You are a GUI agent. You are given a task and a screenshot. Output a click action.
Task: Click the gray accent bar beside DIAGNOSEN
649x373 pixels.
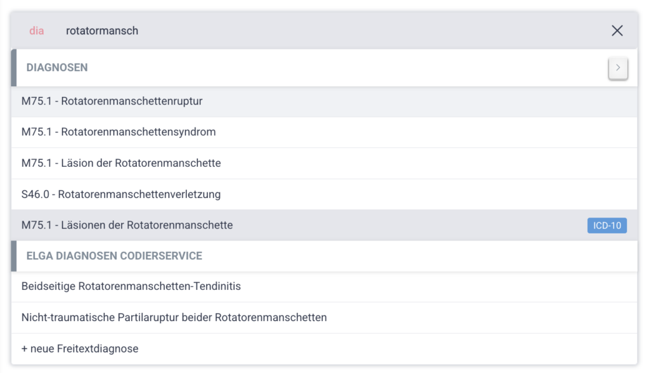pyautogui.click(x=14, y=68)
